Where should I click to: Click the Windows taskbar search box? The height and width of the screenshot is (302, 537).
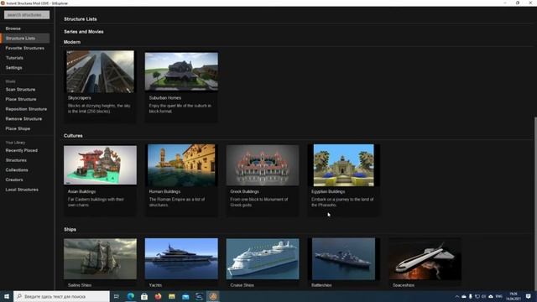click(x=61, y=296)
